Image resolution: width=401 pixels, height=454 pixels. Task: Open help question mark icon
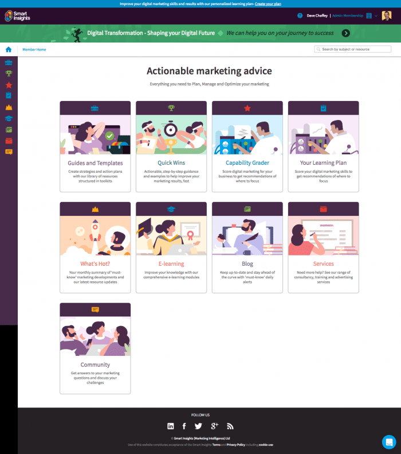[x=300, y=15]
